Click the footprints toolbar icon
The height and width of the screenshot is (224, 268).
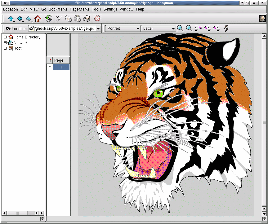226,28
